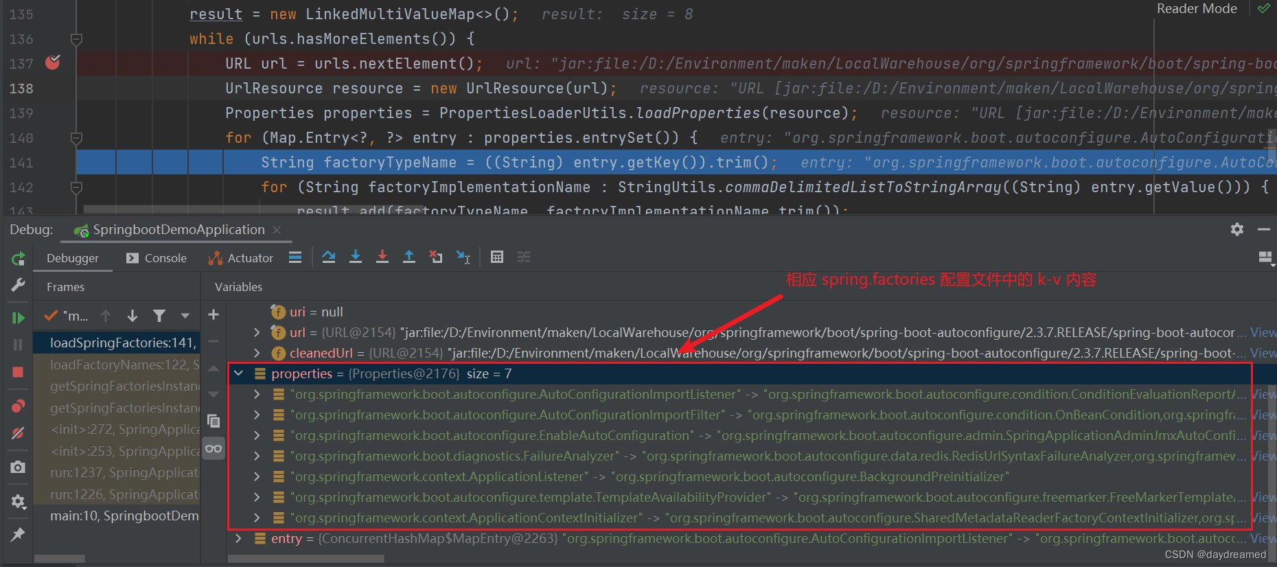Click the Run to Cursor icon
Screen dimensions: 1277x567
pyautogui.click(x=463, y=257)
